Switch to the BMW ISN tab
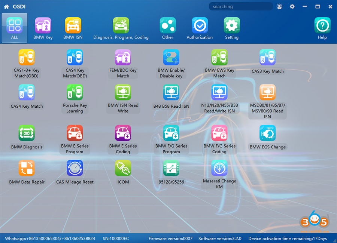The height and width of the screenshot is (243, 337). pyautogui.click(x=73, y=28)
